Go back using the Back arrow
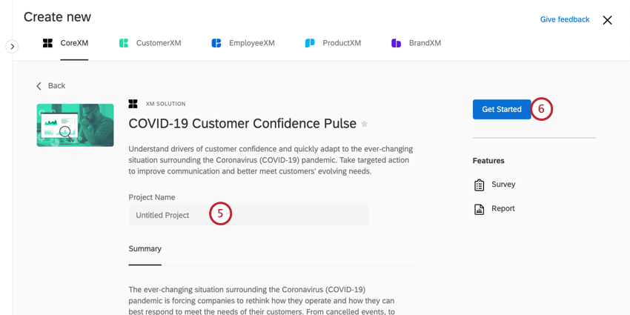 40,86
